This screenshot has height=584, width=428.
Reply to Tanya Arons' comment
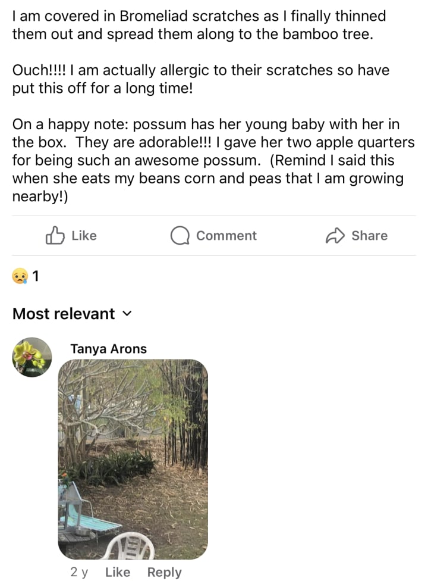(x=164, y=572)
